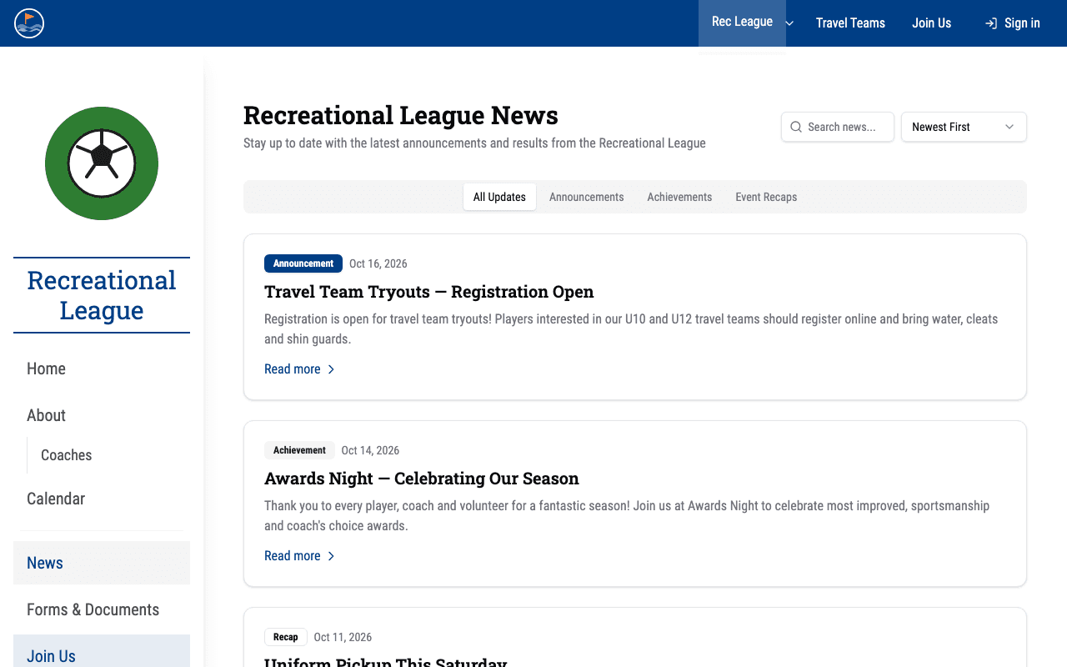
Task: Click the Announcement badge on first post
Action: coord(303,263)
